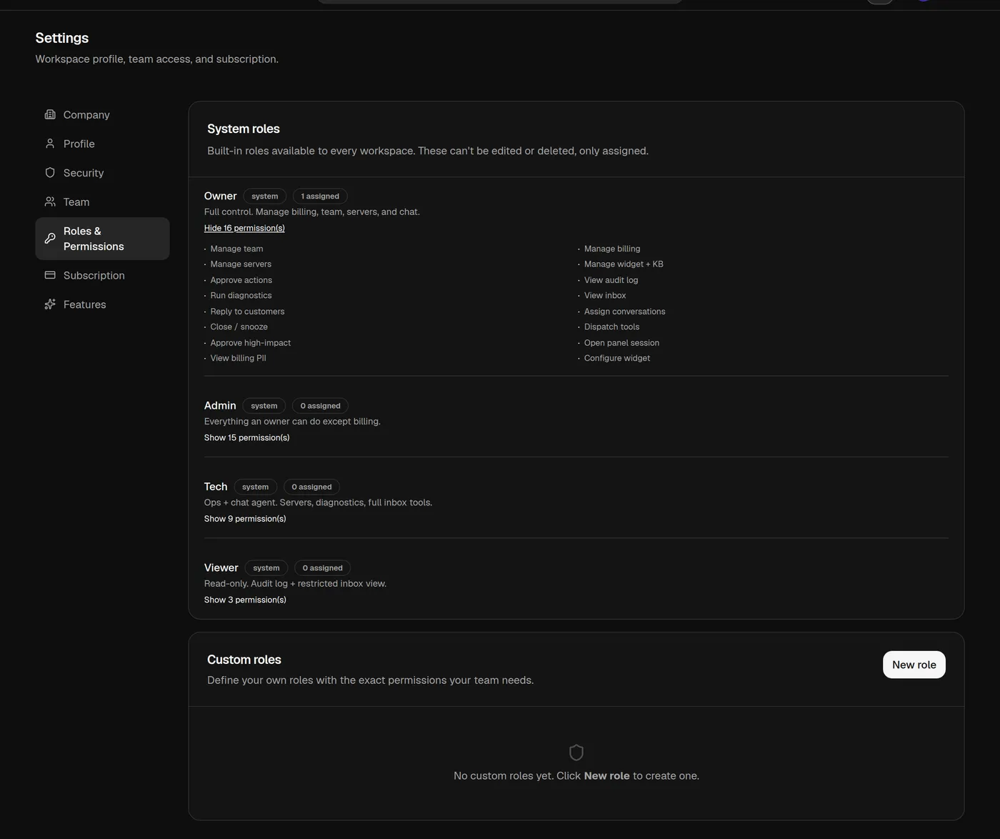Click the New role button
Screen dimensions: 1000x839
tap(914, 665)
